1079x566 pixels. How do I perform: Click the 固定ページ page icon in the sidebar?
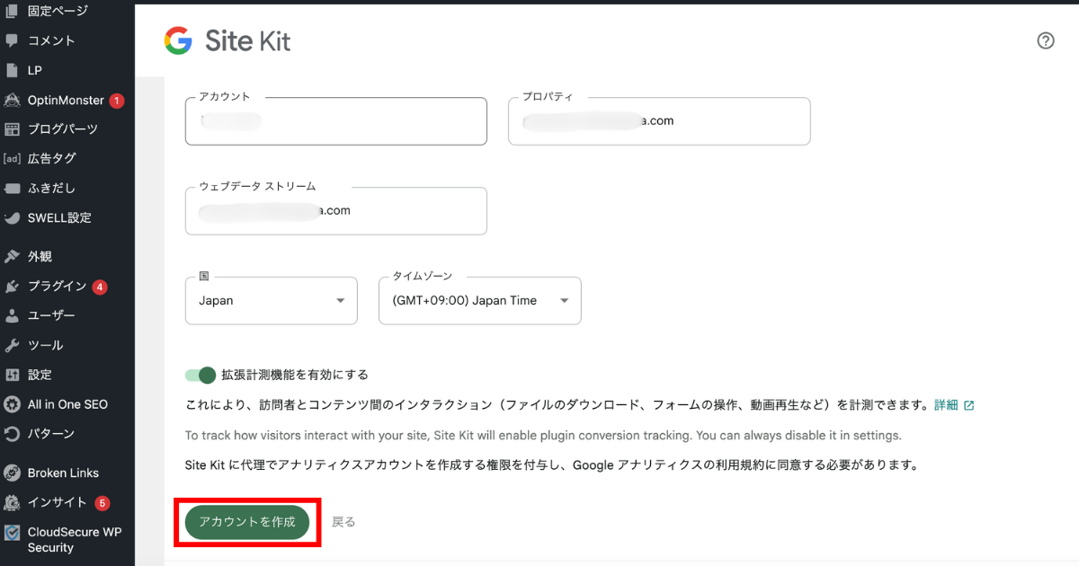click(12, 11)
